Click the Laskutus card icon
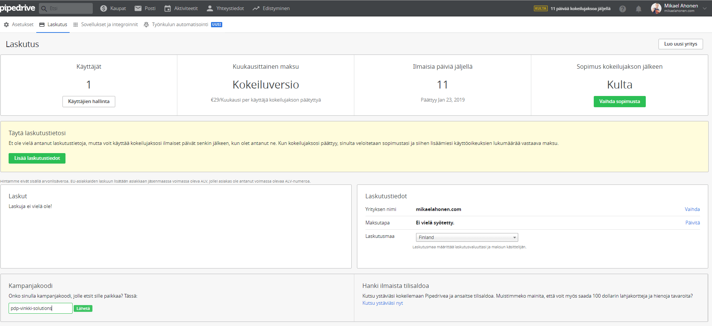Screen dimensions: 712x326 pos(42,25)
